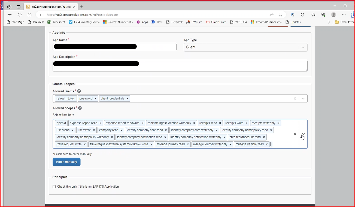This screenshot has width=355, height=207.
Task: Open the Timesheet bookmark
Action: (56, 22)
